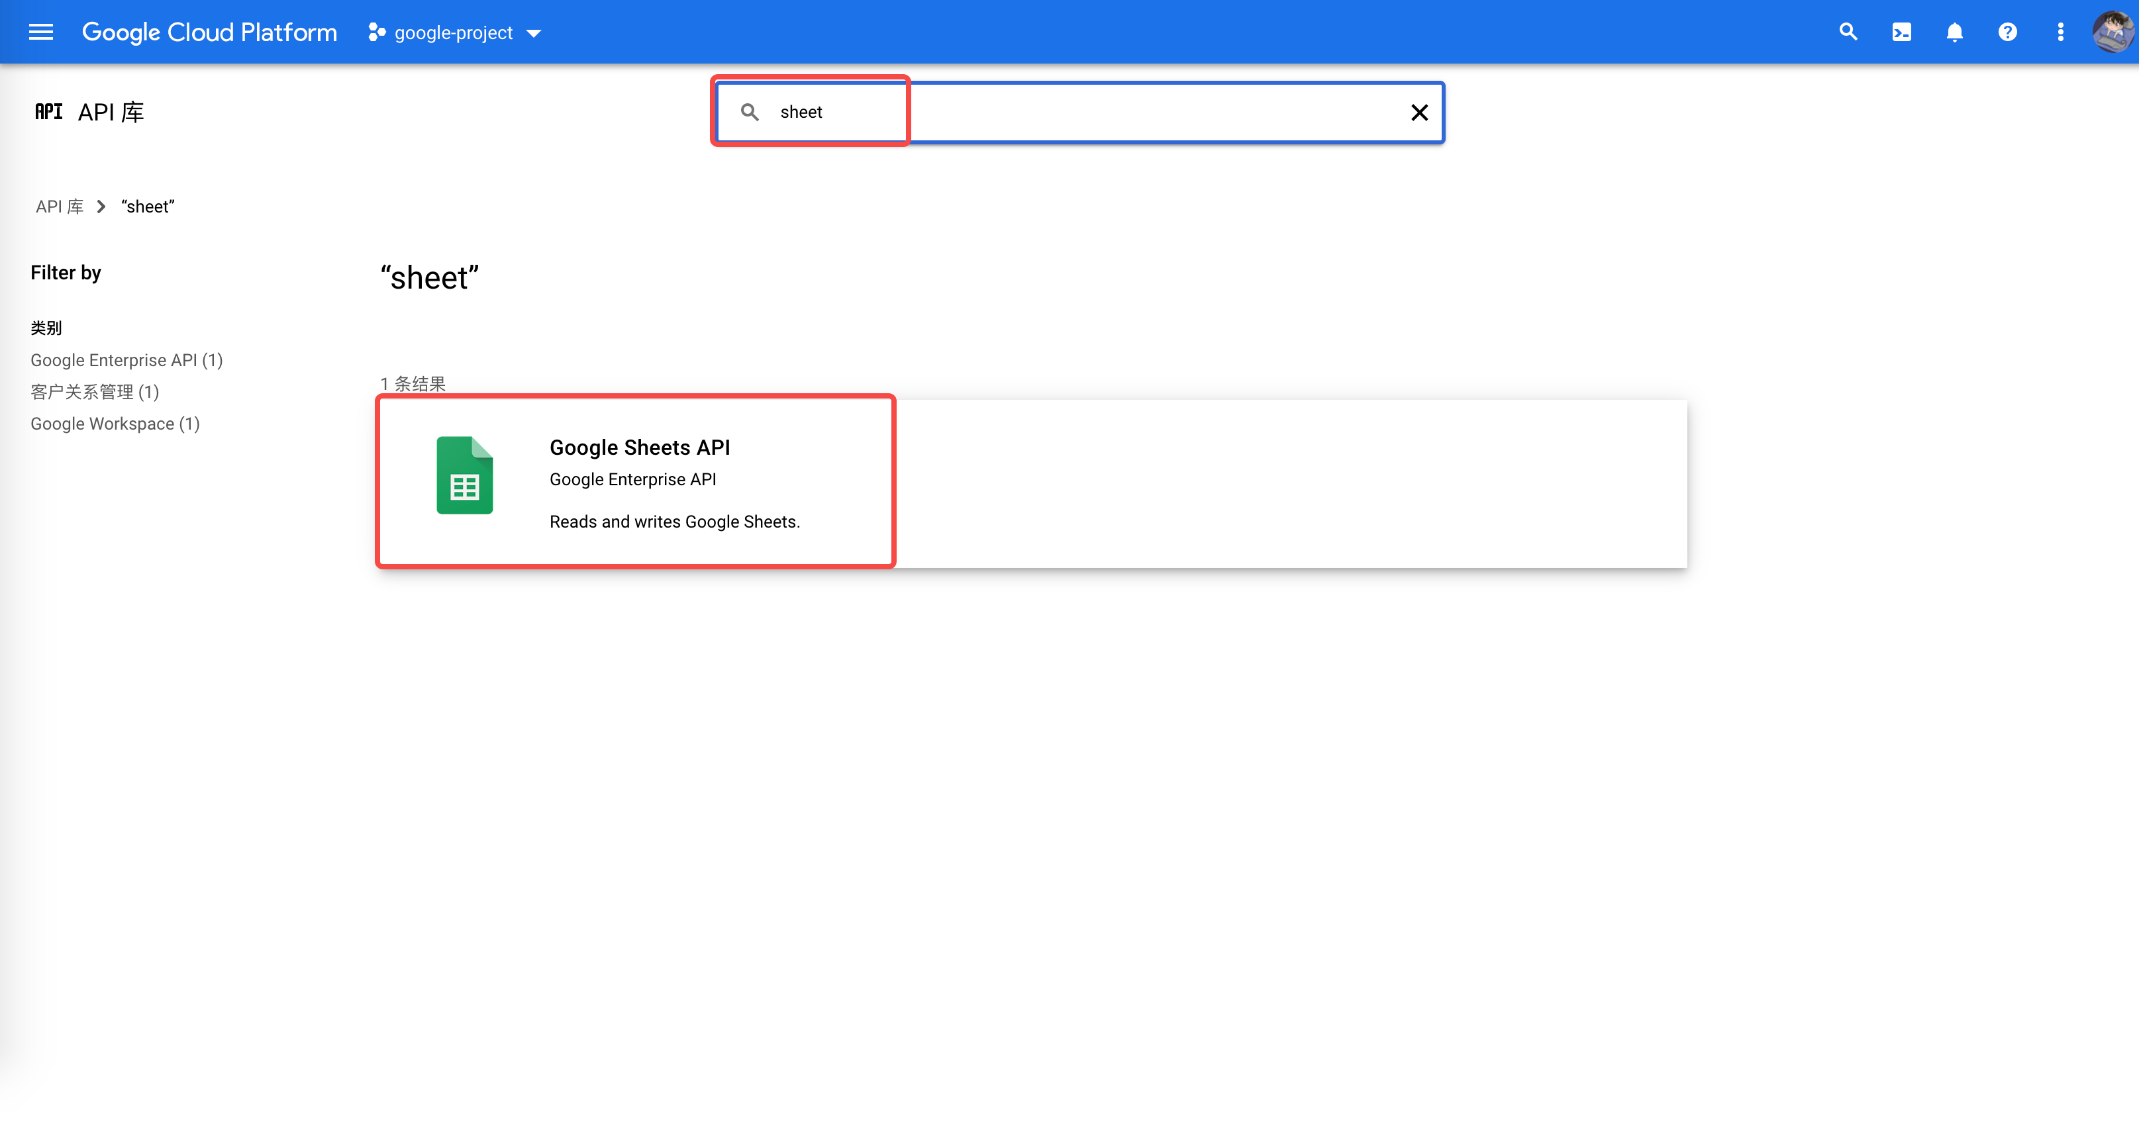Open the Help menu
2139x1132 pixels.
pyautogui.click(x=2008, y=32)
